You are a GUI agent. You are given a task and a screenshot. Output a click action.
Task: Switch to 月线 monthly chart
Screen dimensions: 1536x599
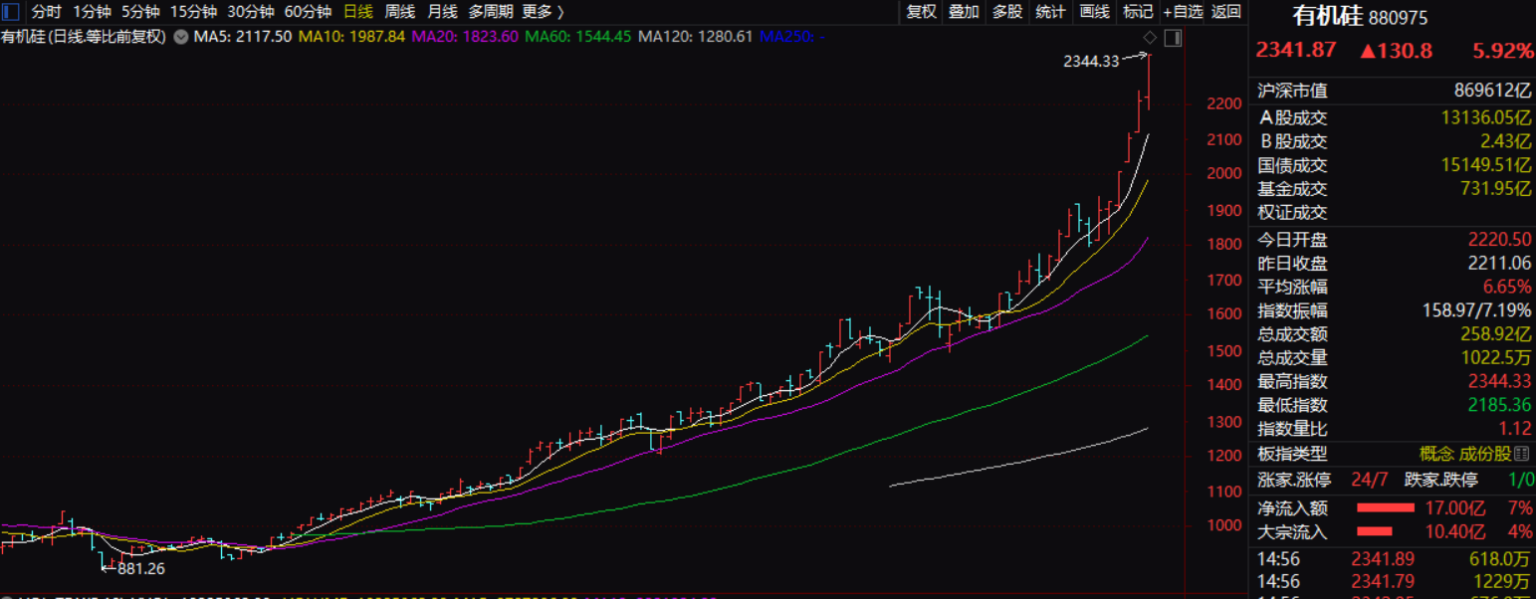tap(442, 12)
